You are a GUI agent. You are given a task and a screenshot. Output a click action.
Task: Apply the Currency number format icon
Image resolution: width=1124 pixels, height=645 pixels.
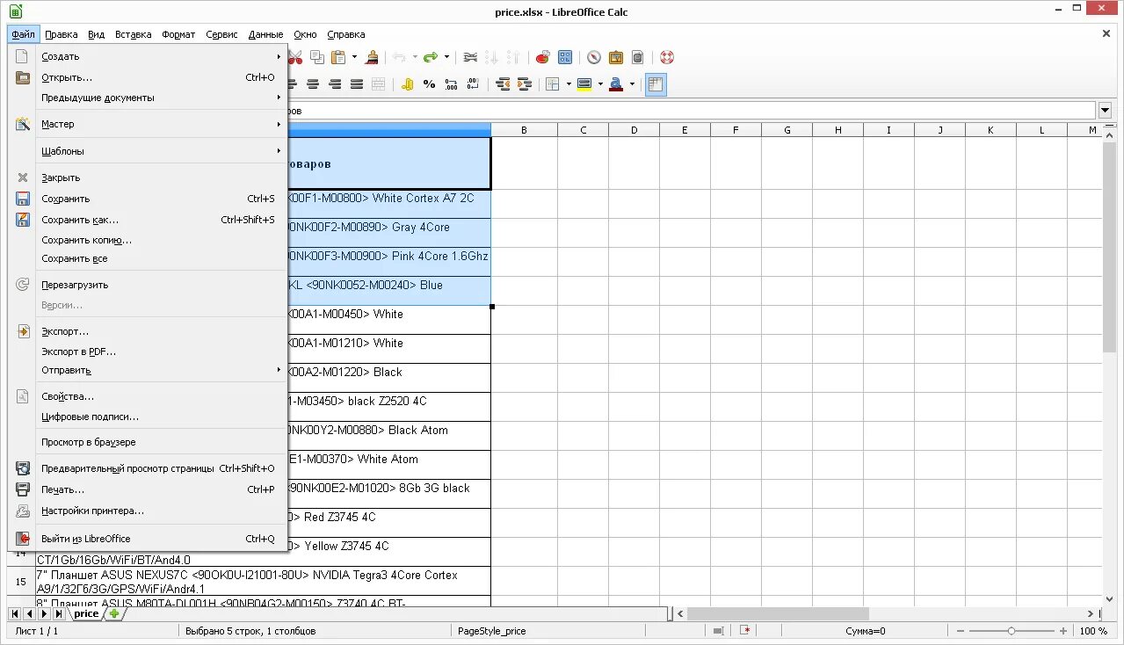(x=407, y=84)
